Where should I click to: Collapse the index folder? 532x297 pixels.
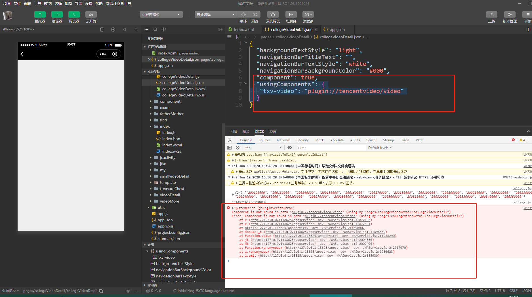pyautogui.click(x=151, y=126)
